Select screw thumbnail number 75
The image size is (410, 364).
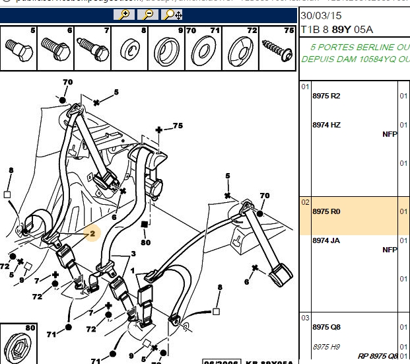[x=277, y=48]
